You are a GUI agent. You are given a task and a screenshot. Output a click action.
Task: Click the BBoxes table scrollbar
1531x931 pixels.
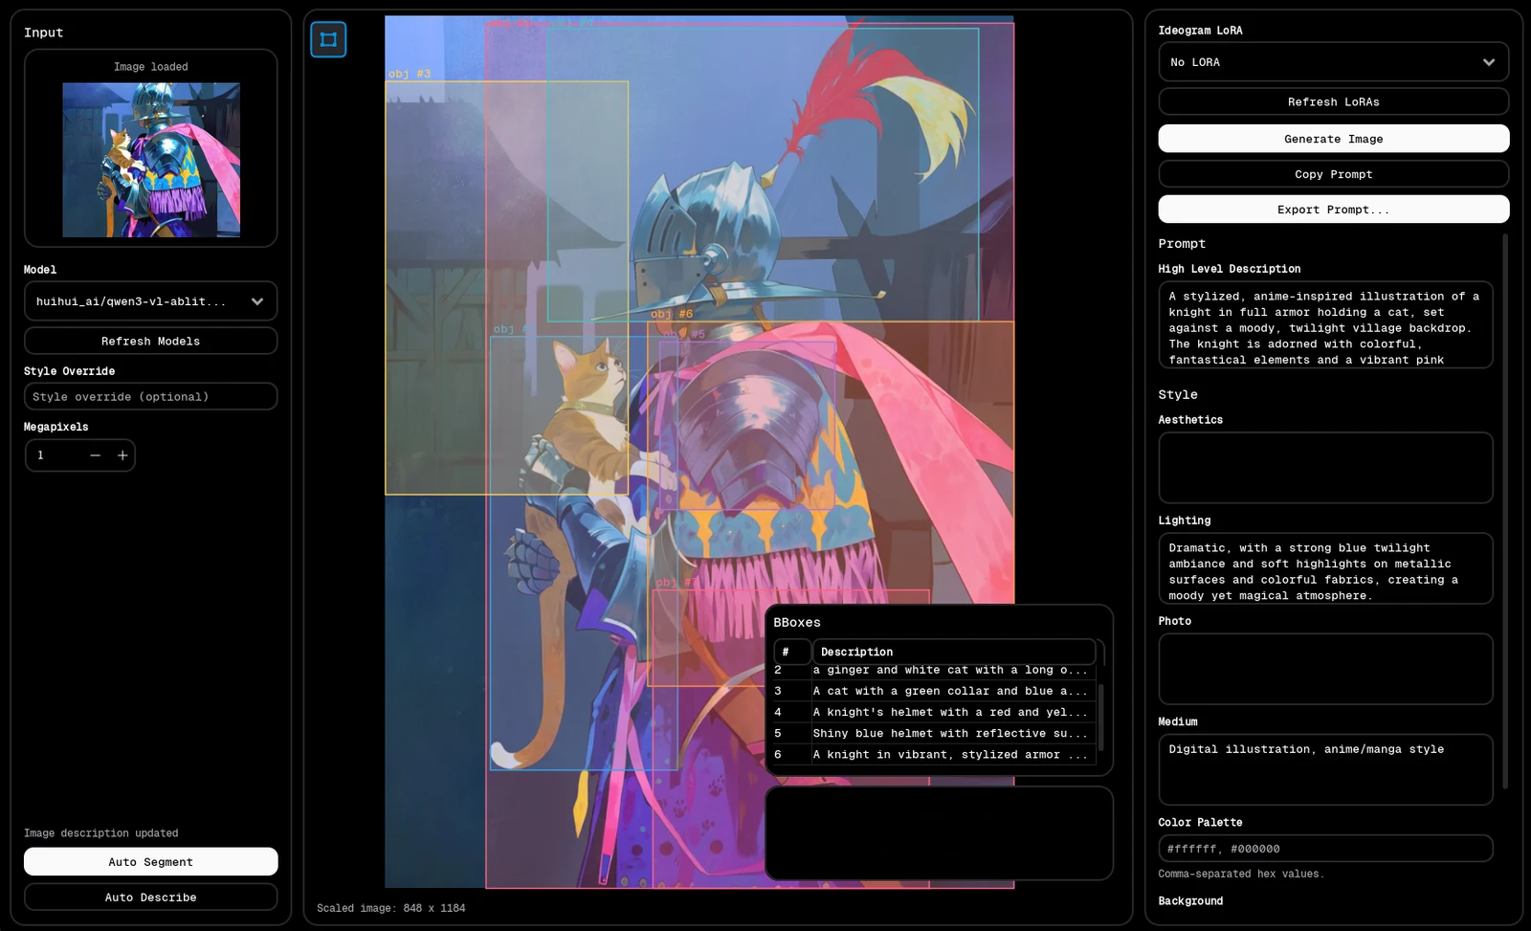pyautogui.click(x=1100, y=718)
